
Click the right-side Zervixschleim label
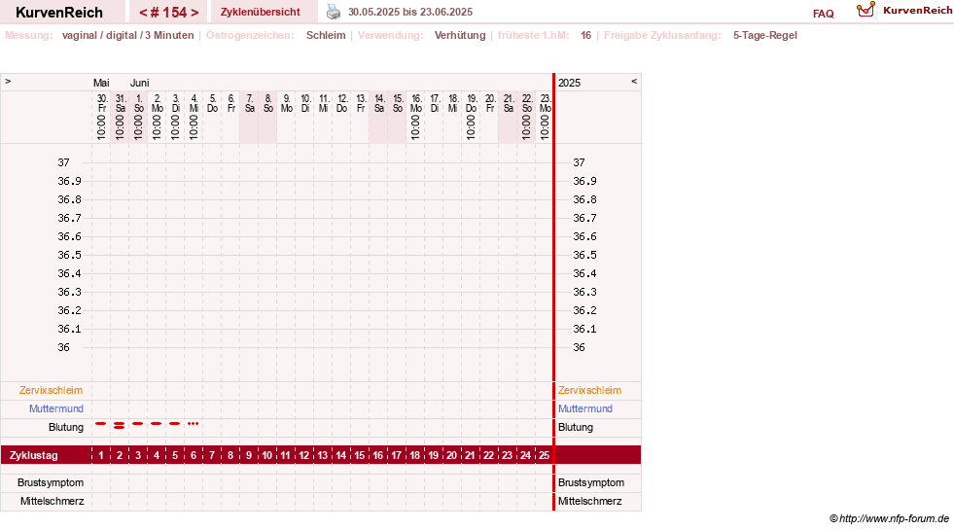click(x=589, y=390)
